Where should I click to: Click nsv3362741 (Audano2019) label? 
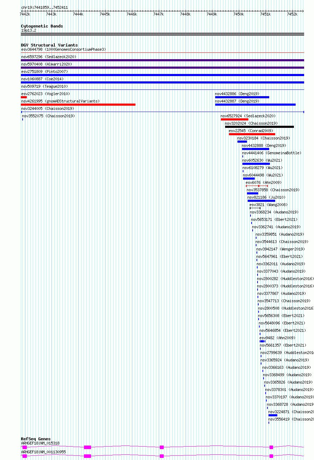276,227
